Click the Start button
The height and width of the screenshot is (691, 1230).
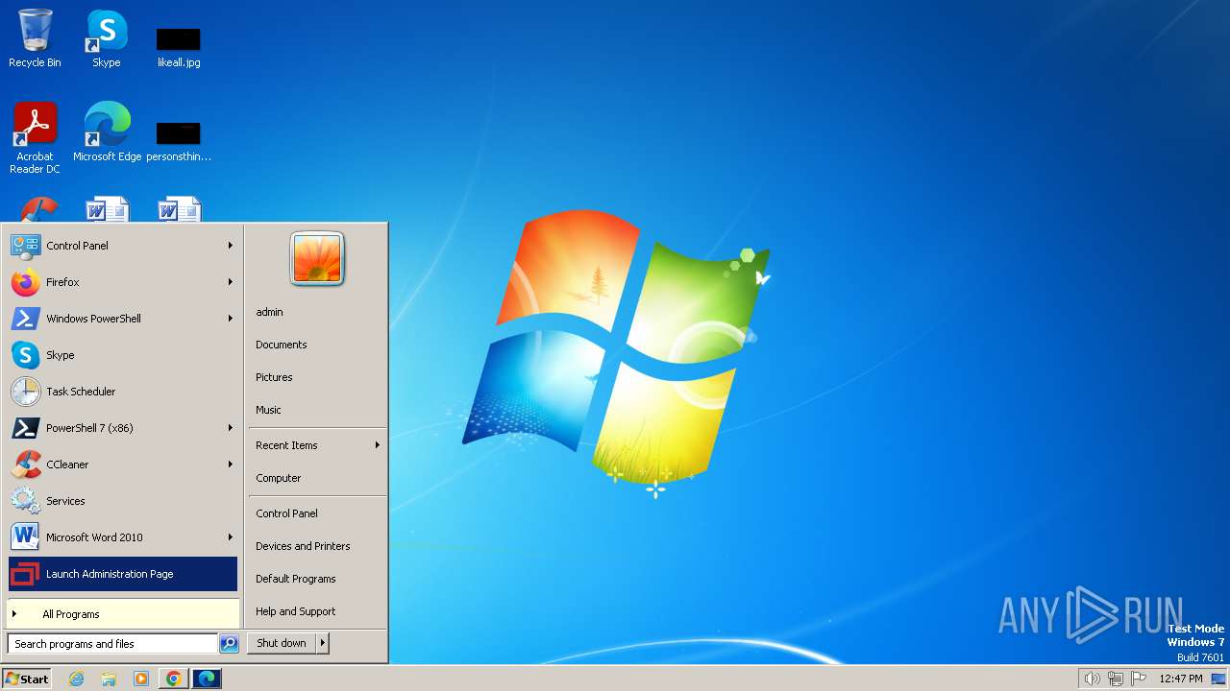pyautogui.click(x=27, y=679)
